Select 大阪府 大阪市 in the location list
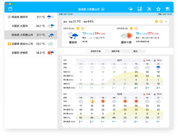Image resolution: width=178 pixels, height=136 pixels. click(31, 26)
